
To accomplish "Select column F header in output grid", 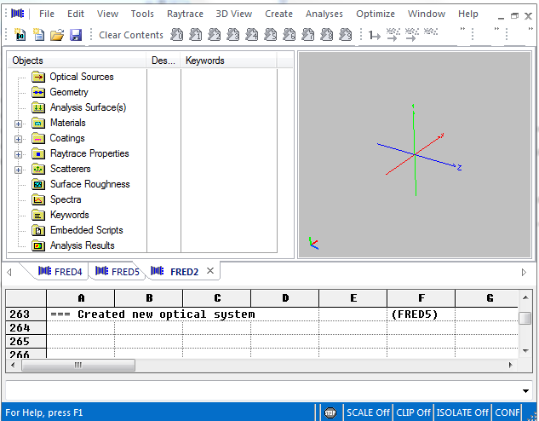I will (421, 298).
